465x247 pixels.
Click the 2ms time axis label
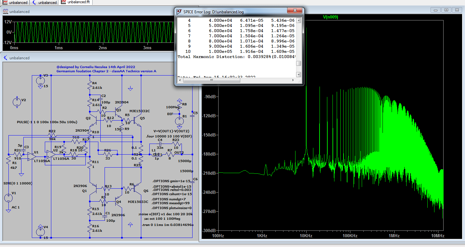pos(103,48)
